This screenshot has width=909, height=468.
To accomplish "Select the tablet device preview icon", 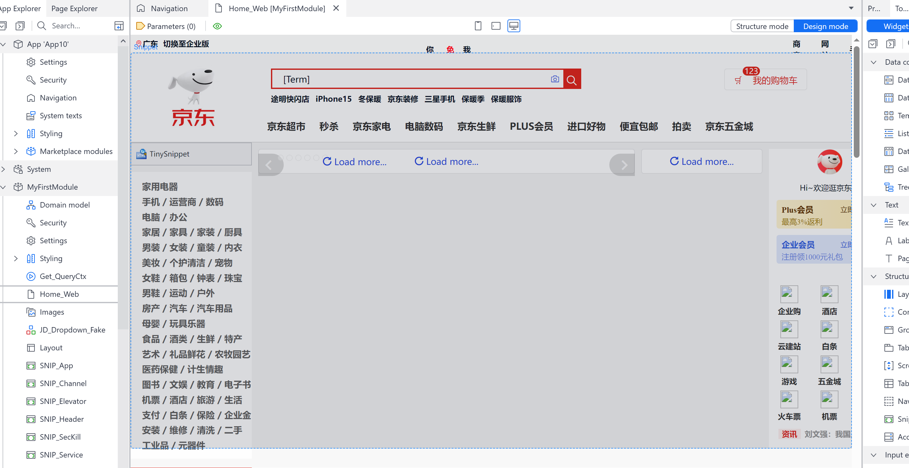I will click(496, 26).
